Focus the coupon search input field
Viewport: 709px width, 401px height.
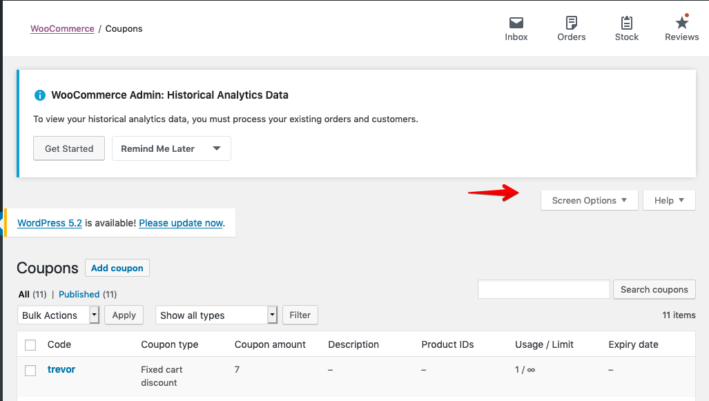coord(544,289)
